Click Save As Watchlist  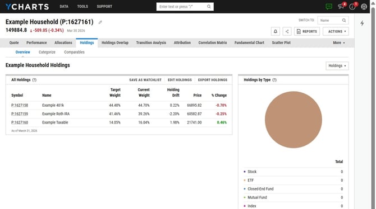pyautogui.click(x=145, y=80)
